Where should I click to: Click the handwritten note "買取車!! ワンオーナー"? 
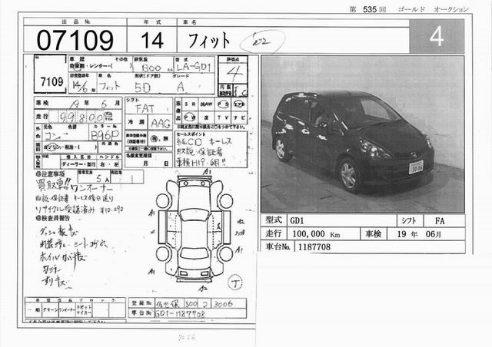pos(75,185)
